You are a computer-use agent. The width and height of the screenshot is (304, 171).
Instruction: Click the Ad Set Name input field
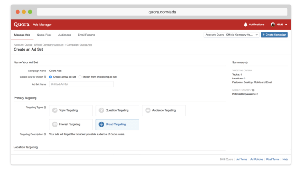point(81,84)
